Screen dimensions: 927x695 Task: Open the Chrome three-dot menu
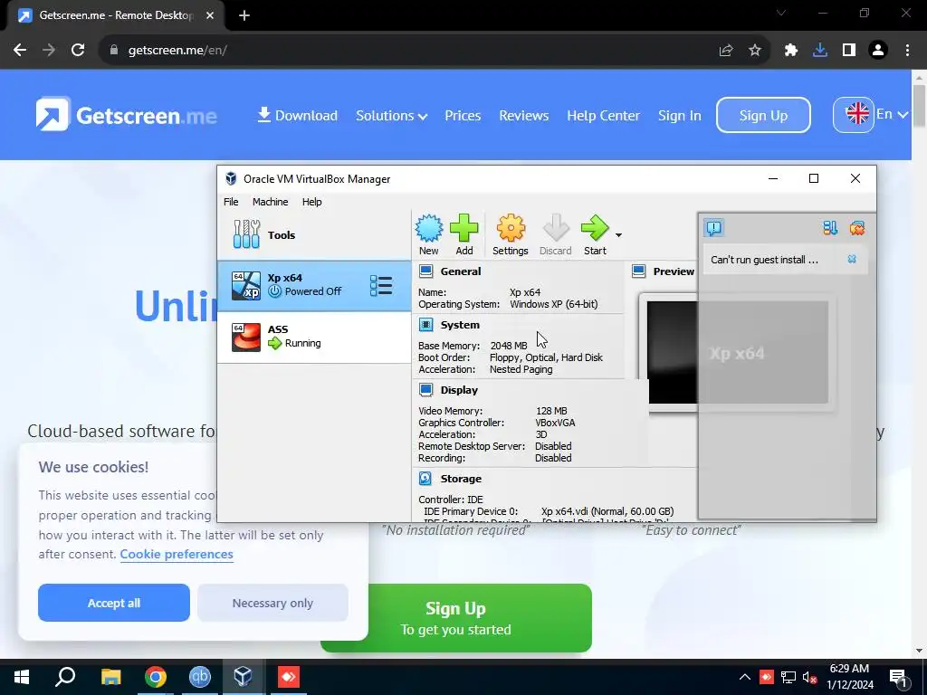[907, 51]
